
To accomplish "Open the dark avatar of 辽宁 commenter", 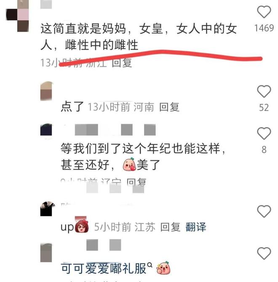I will point(46,129).
